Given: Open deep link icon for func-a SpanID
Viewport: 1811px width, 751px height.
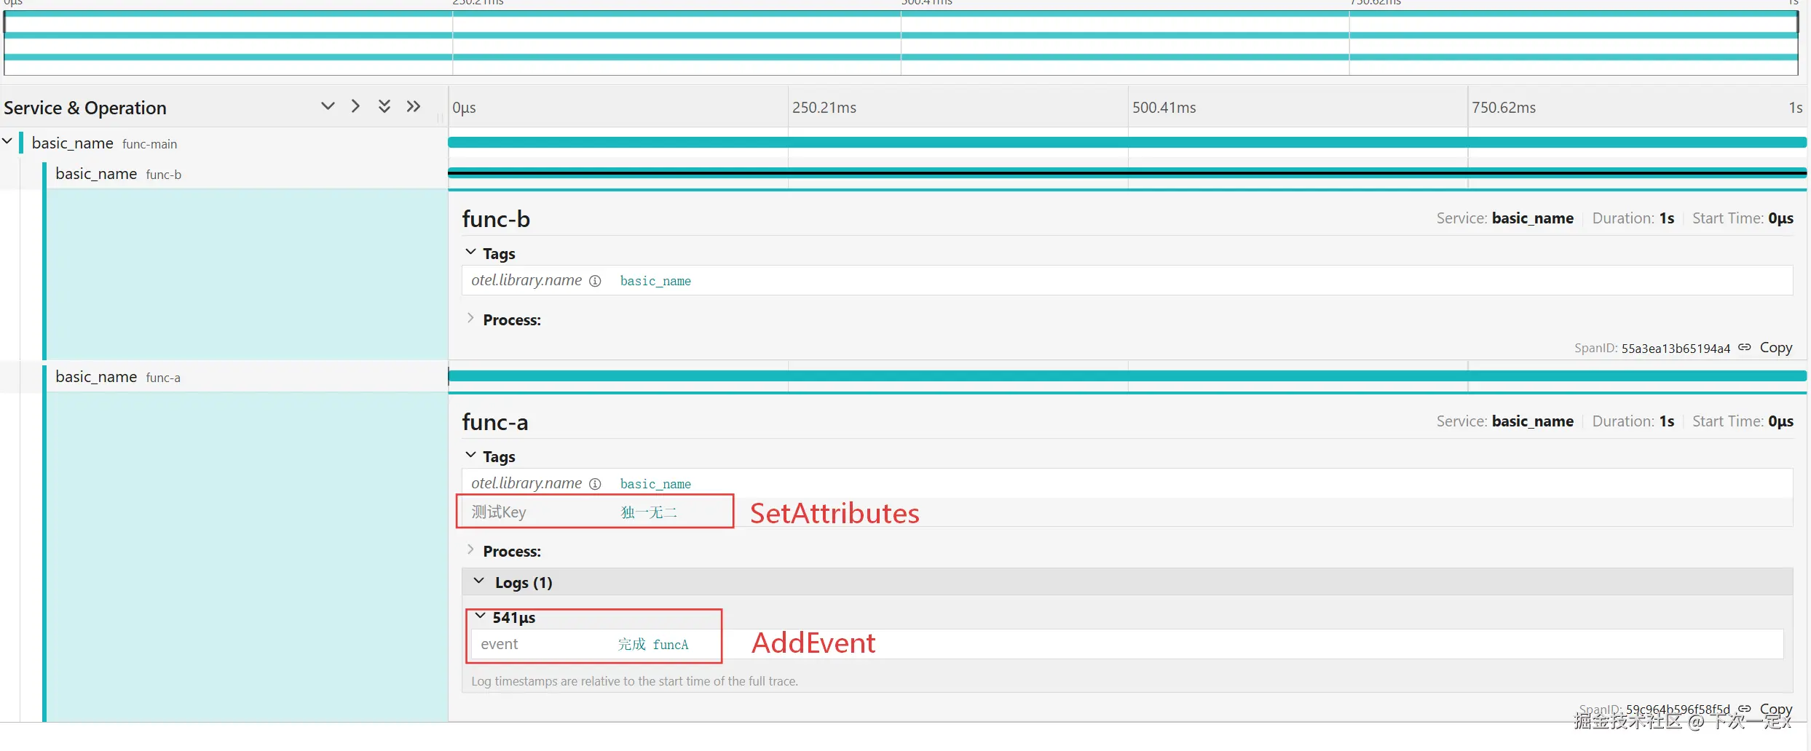Looking at the screenshot, I should (1745, 709).
